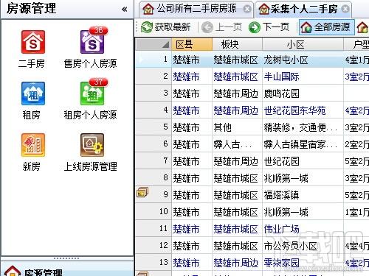Click 其他 板块 cell in row 5
Screen dimensions: 369x276
point(237,127)
